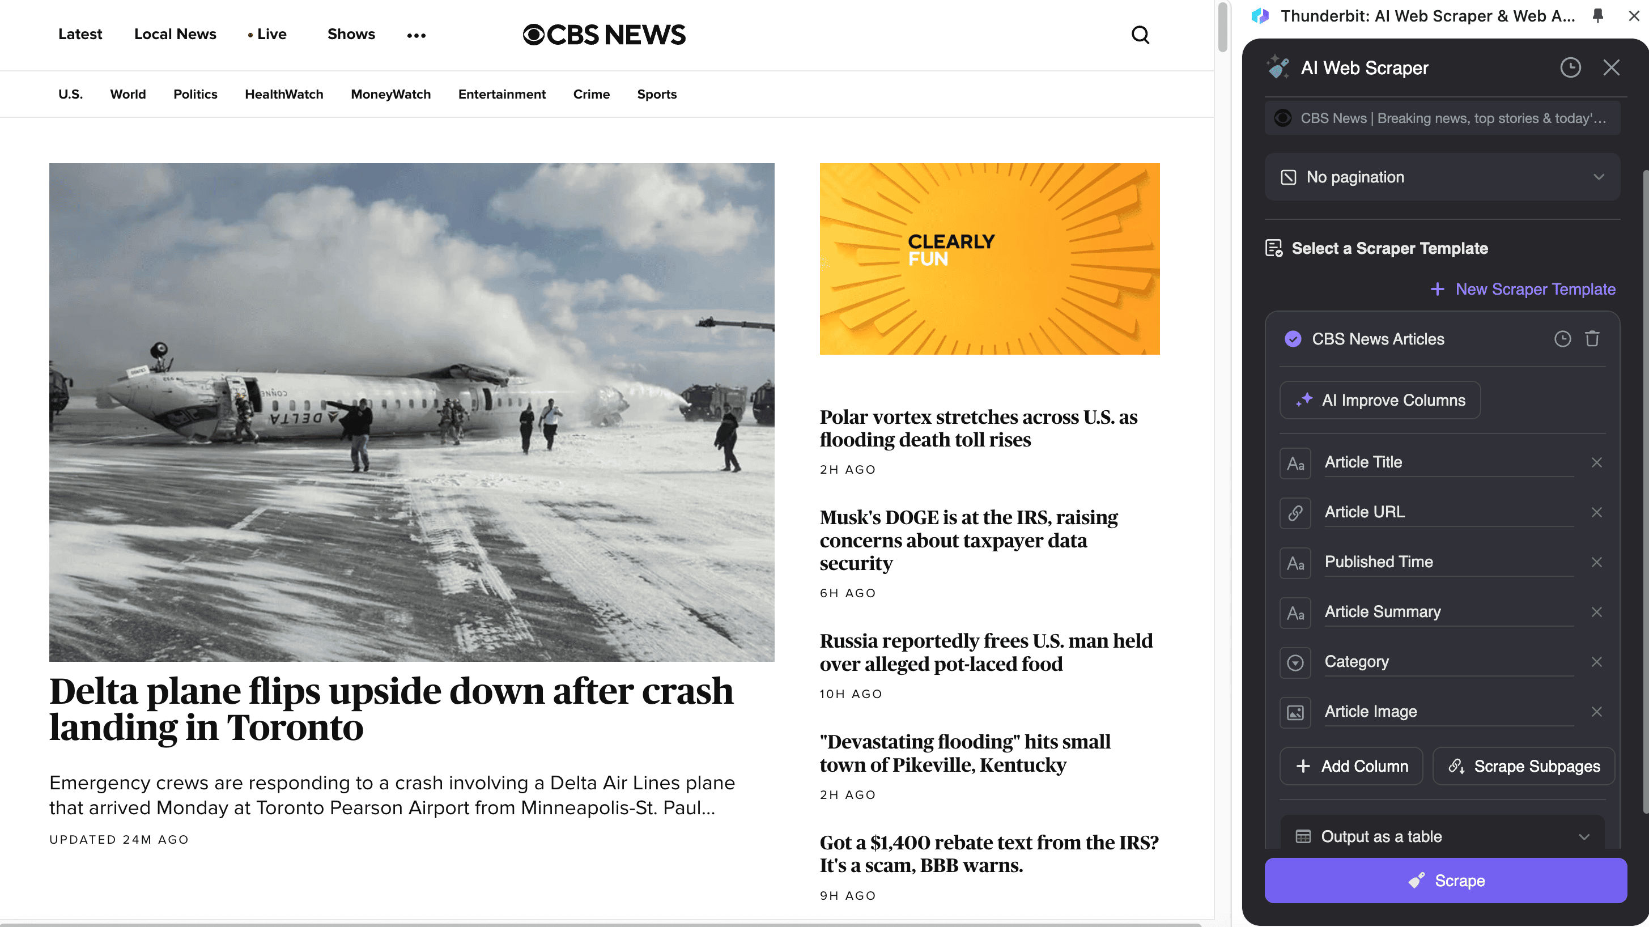Open scraper history clock in header
The image size is (1649, 927).
pos(1570,67)
